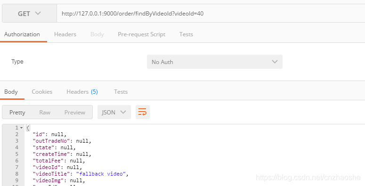Open the JSON format dropdown
Viewport: 365px width, 186px height.
point(114,112)
